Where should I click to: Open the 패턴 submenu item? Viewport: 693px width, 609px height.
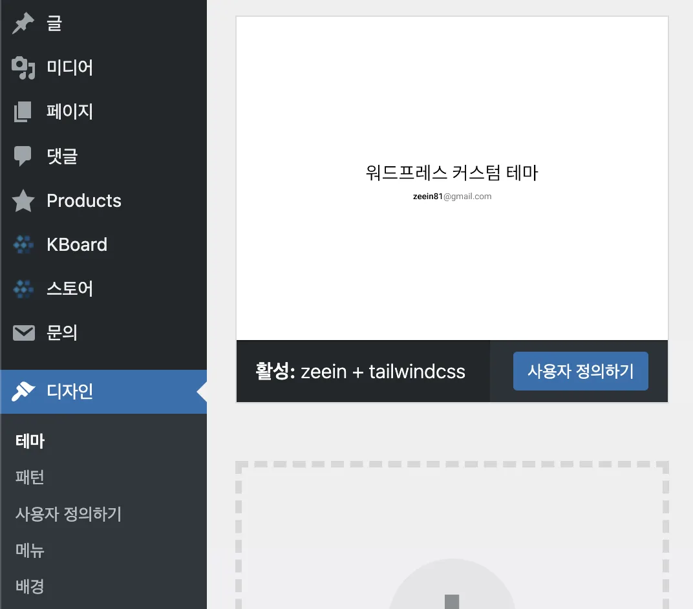point(30,477)
